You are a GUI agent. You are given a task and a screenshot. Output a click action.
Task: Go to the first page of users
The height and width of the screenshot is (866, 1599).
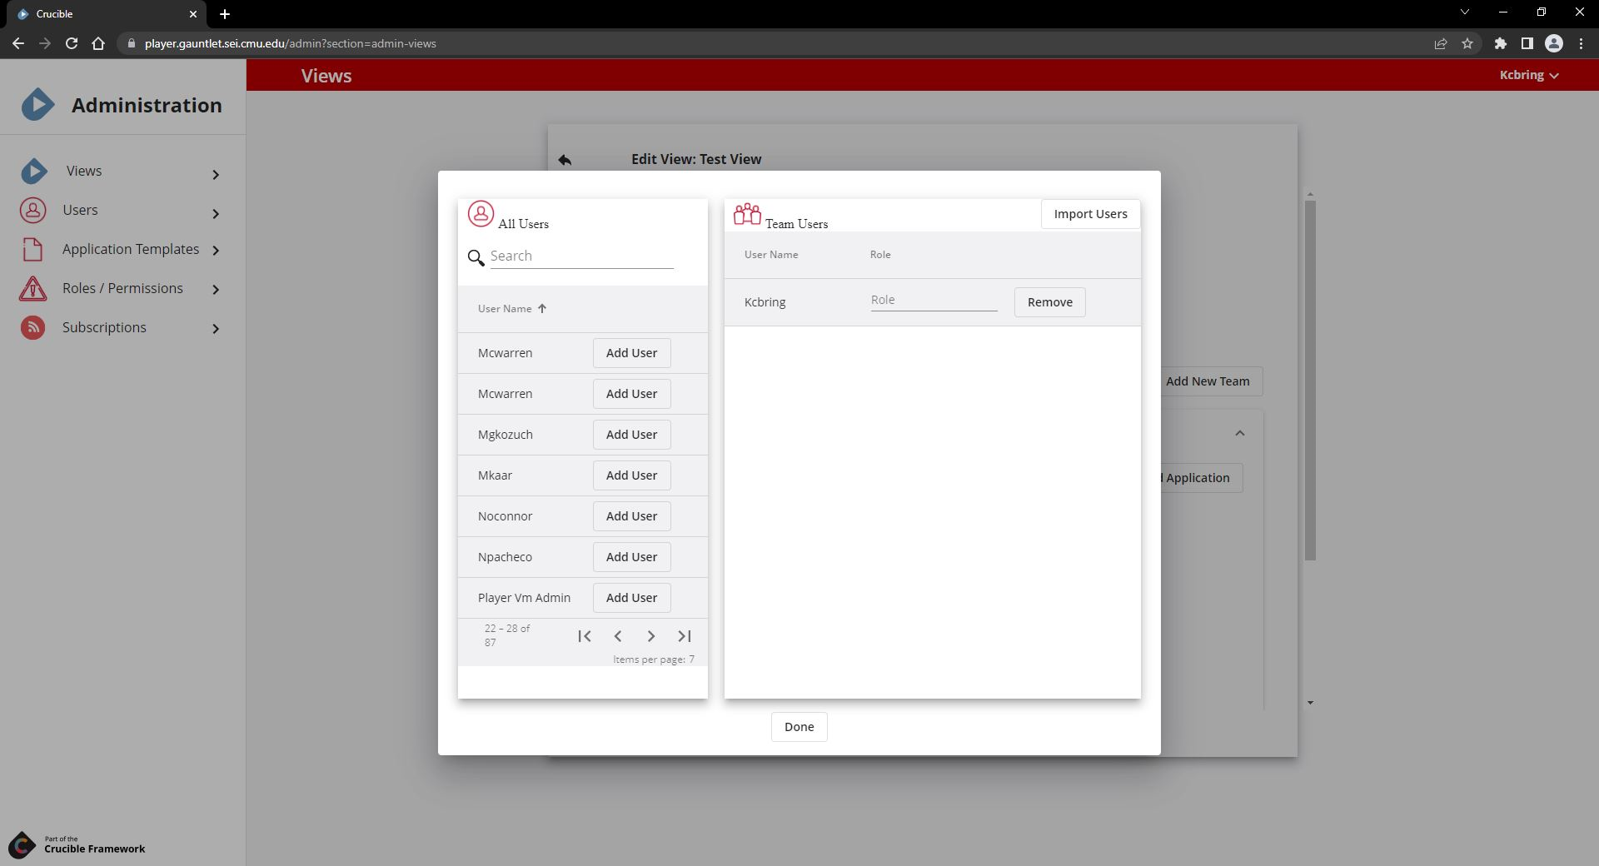click(585, 636)
